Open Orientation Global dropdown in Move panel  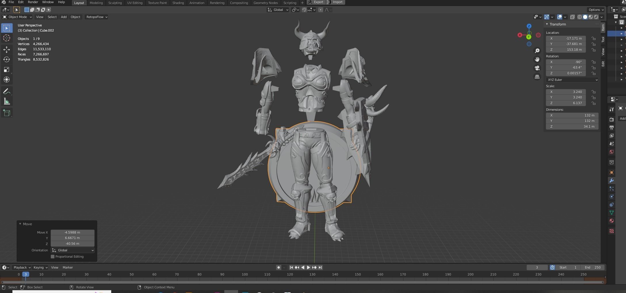click(72, 250)
